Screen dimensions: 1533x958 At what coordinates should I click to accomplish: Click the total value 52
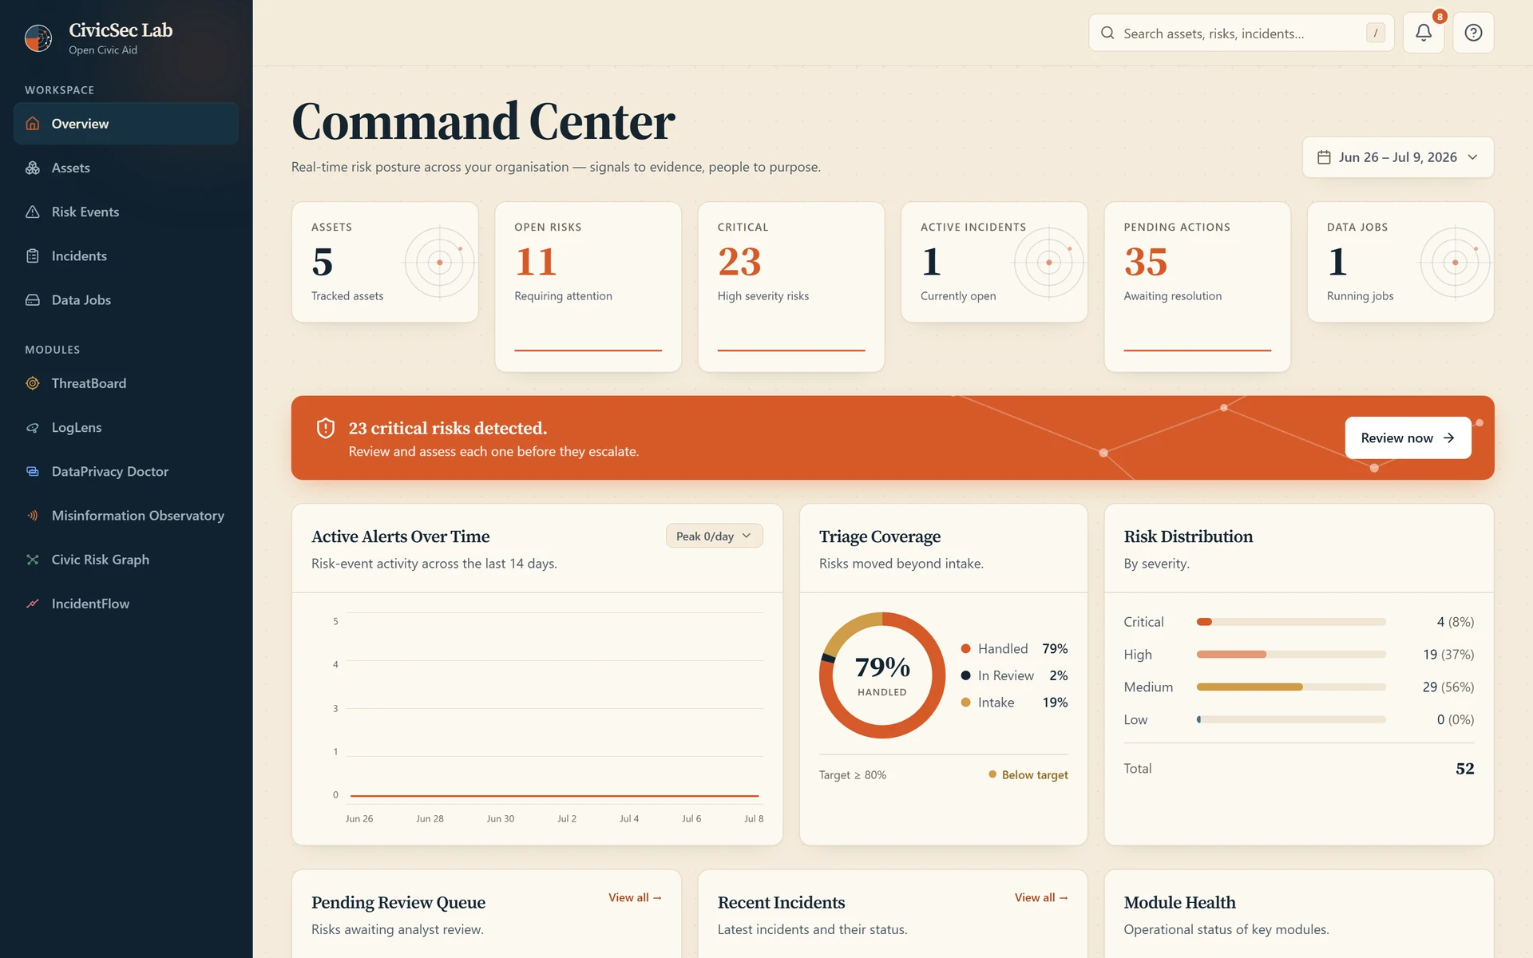(1464, 769)
